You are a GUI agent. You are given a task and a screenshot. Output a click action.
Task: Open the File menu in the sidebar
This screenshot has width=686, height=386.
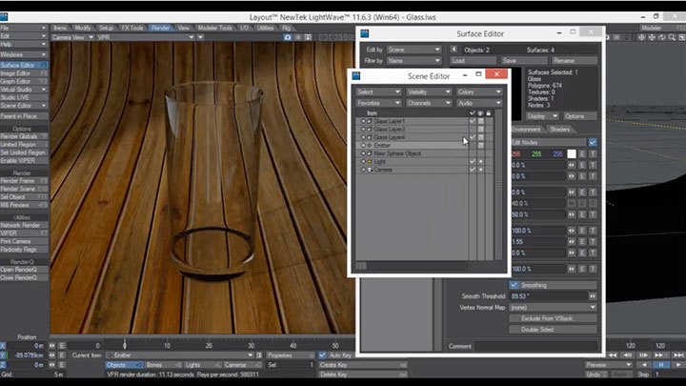point(24,28)
